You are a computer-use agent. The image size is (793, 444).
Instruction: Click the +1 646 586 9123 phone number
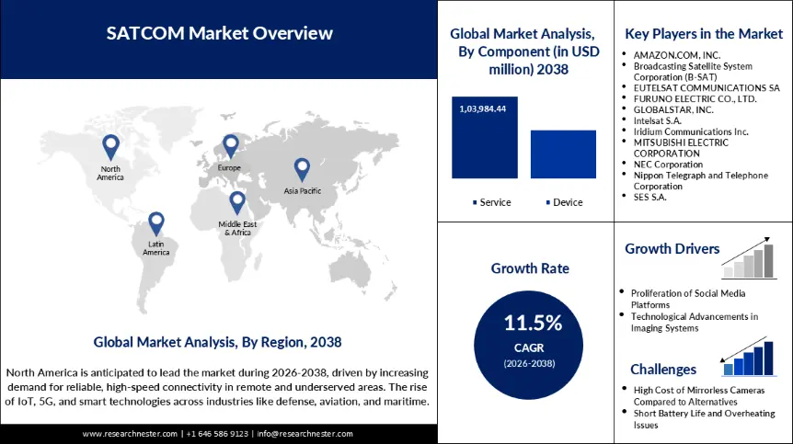coord(217,434)
